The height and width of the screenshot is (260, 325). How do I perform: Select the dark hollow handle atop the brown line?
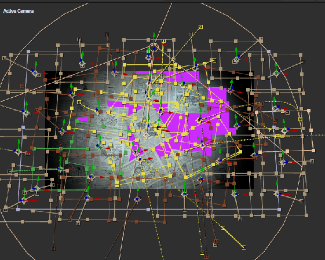click(107, 34)
